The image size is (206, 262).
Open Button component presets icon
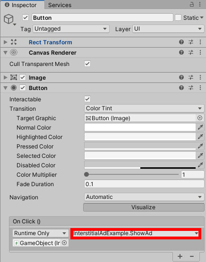coord(191,88)
